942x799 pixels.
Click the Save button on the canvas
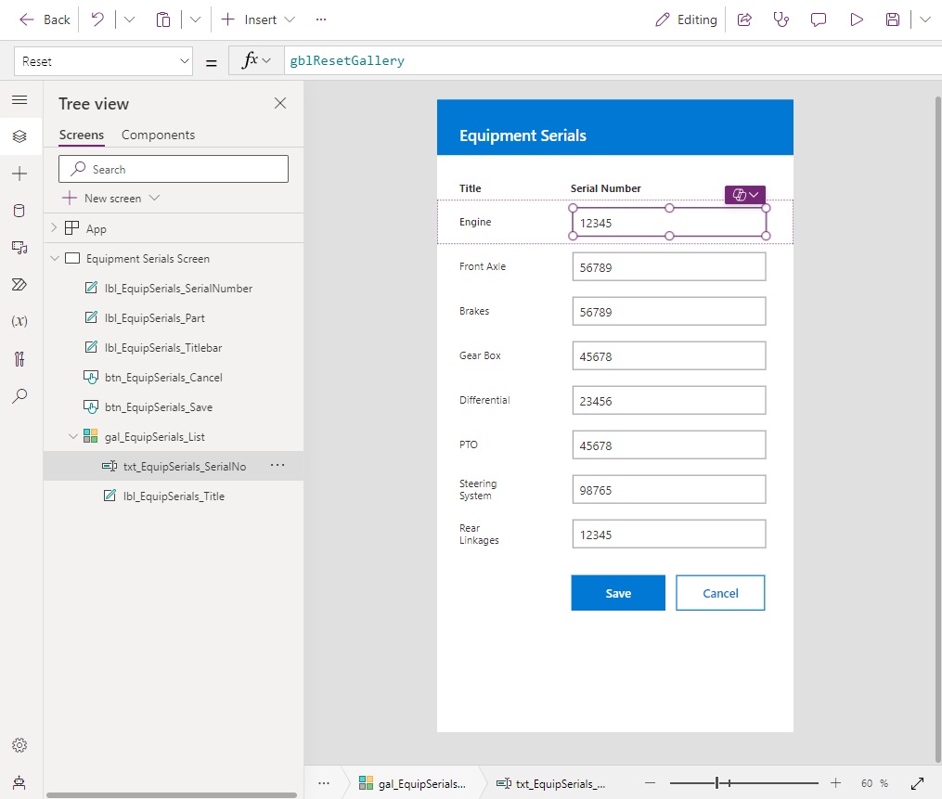[x=617, y=592]
